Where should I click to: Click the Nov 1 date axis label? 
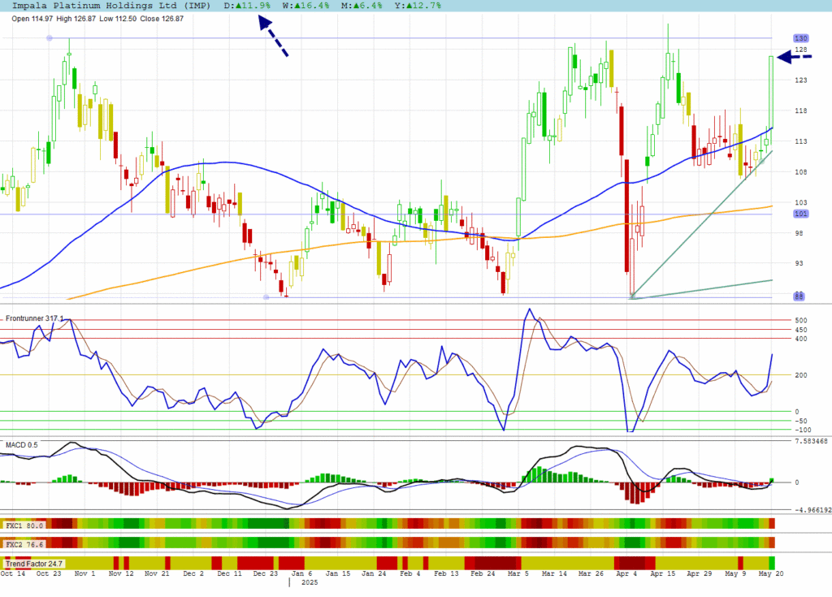[84, 573]
